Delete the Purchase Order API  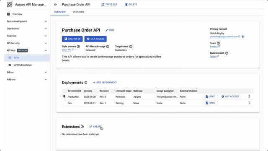(131, 5)
